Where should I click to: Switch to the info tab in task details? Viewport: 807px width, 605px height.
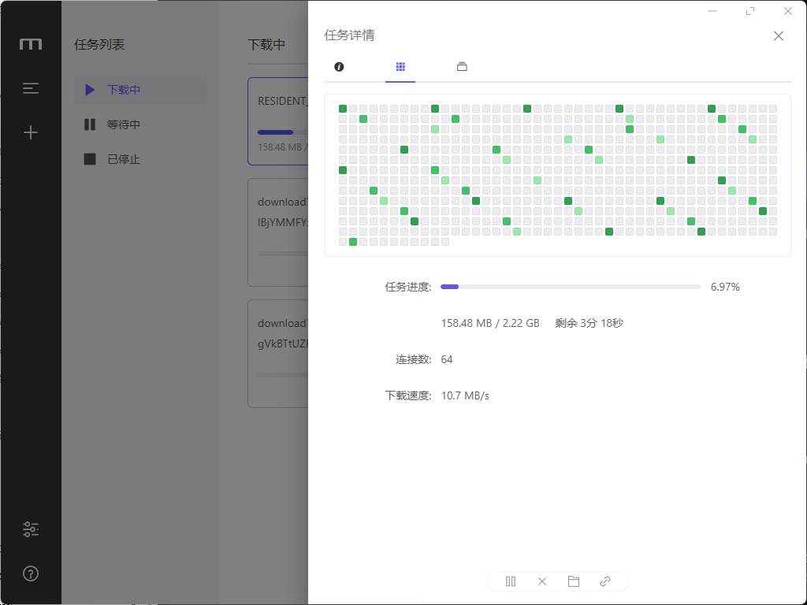click(x=339, y=67)
